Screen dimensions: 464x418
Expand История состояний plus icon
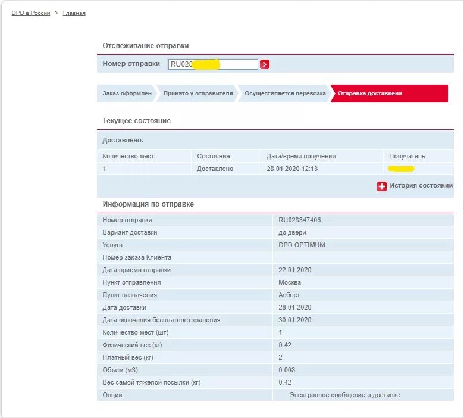click(382, 186)
